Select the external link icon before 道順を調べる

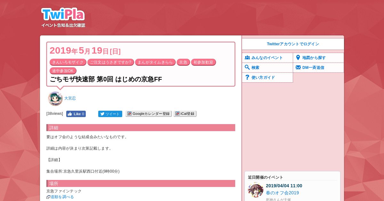[x=48, y=197]
